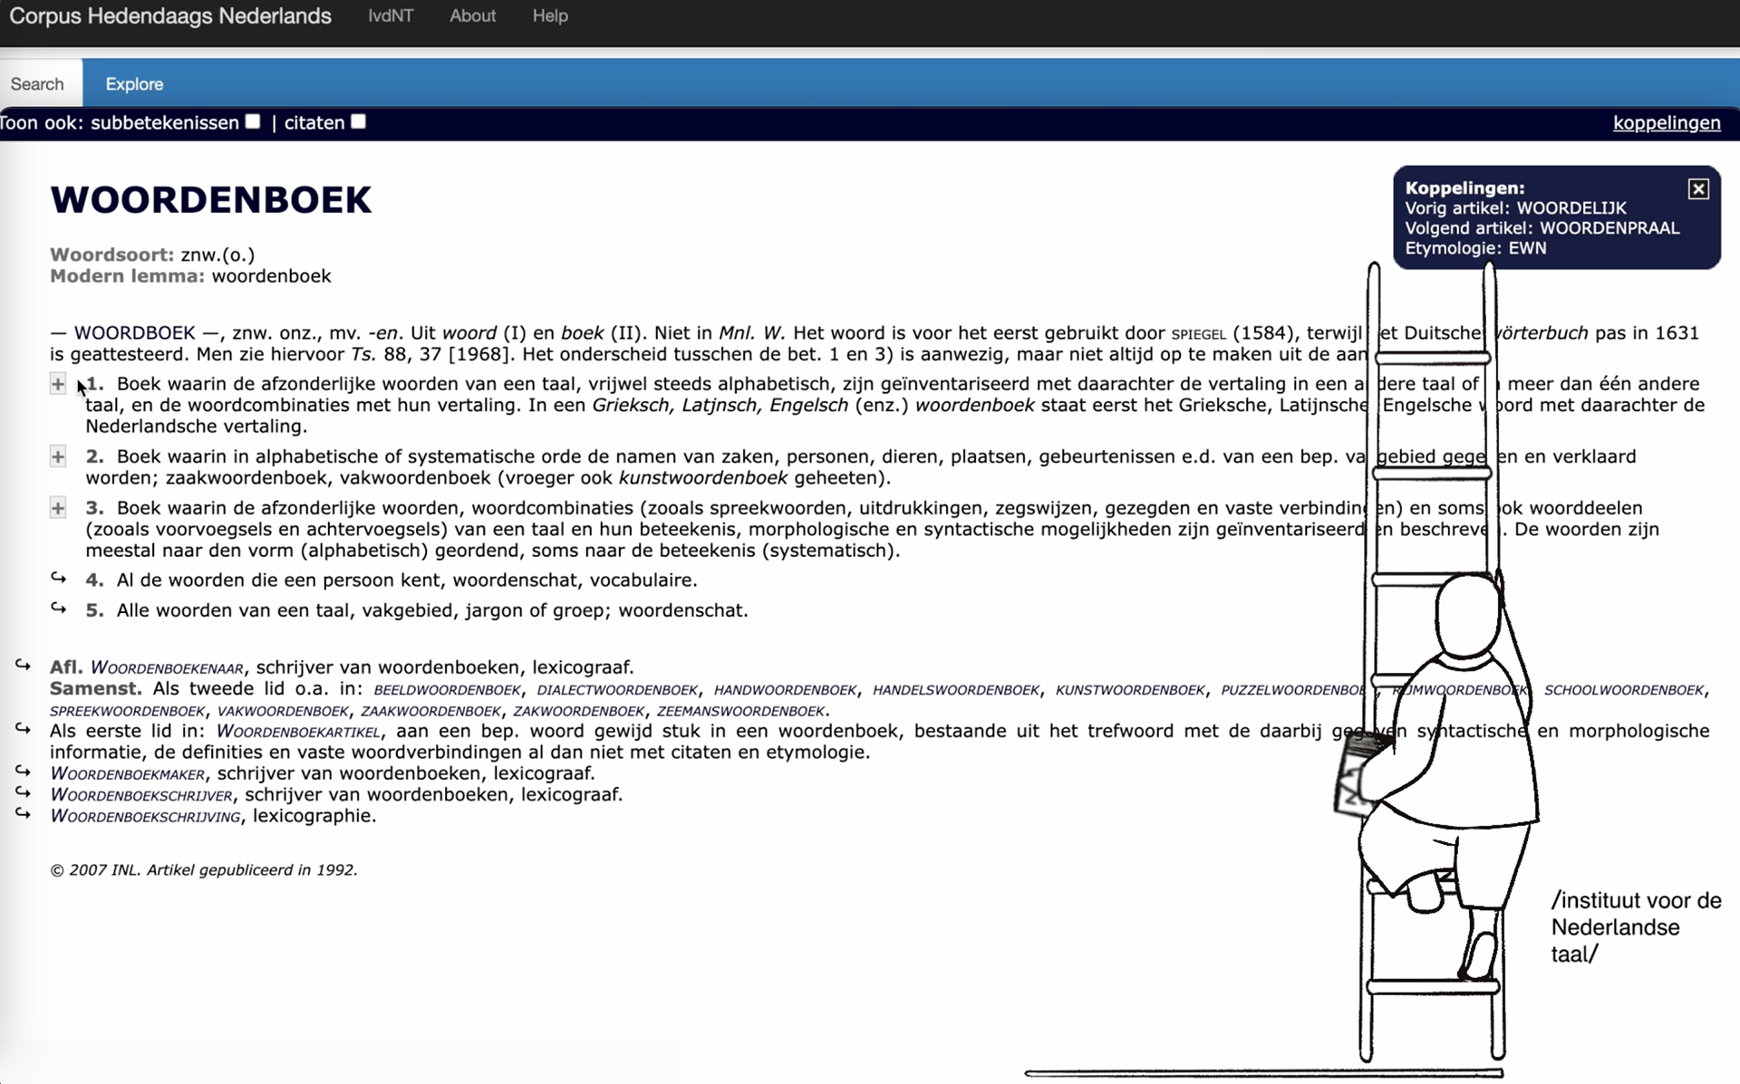Click the arrow icon before Woordenboekschrijver

click(23, 792)
